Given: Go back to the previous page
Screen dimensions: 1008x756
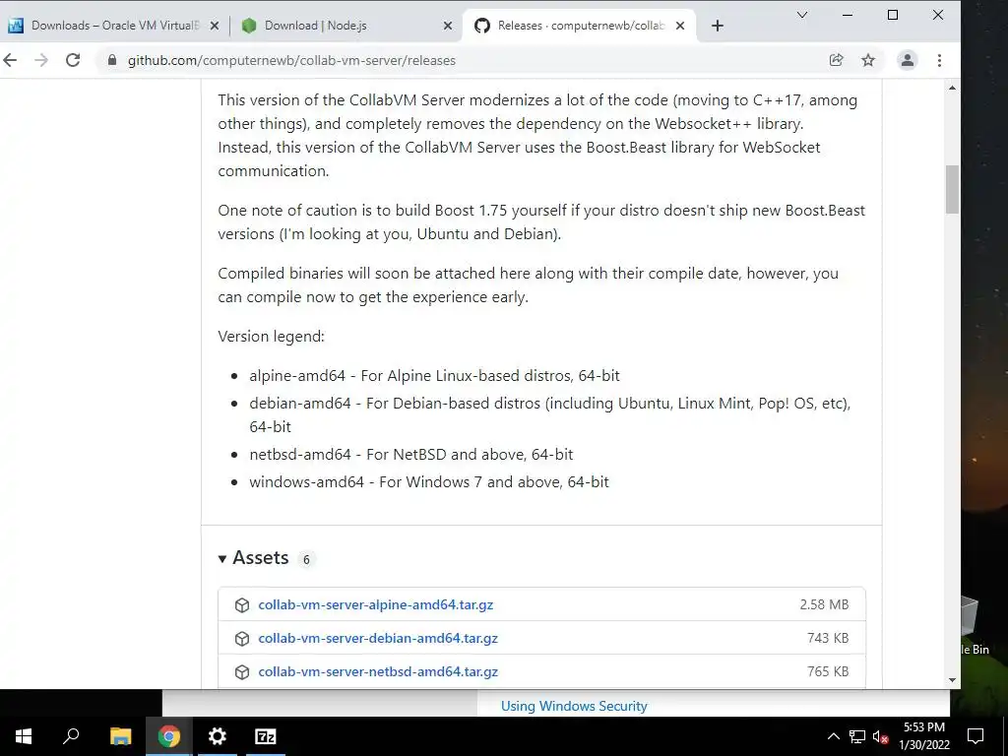Looking at the screenshot, I should (10, 60).
